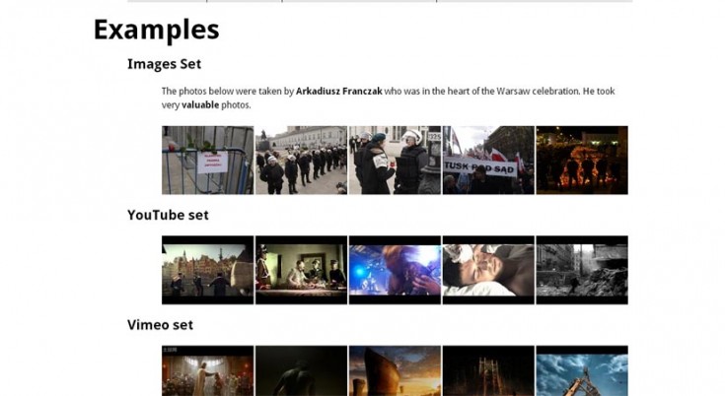Open the dark tower Vimeo video

(488, 370)
